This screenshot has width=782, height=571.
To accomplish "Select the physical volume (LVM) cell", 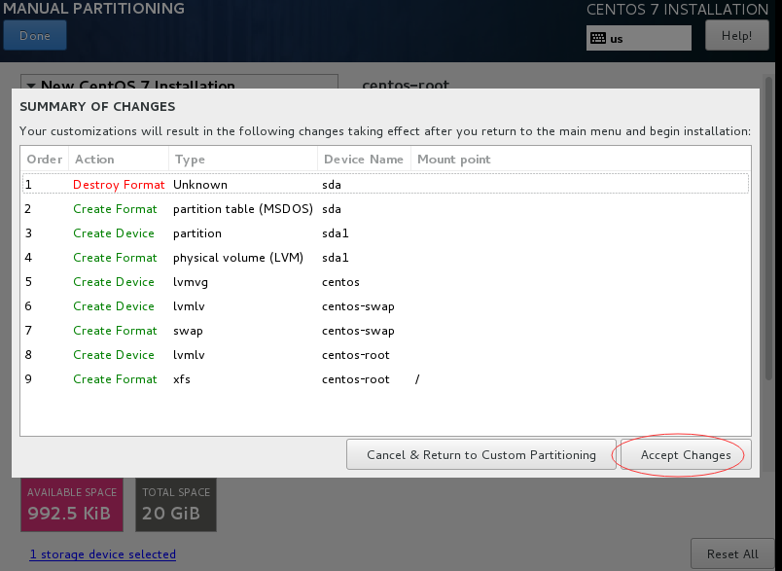I will (238, 258).
